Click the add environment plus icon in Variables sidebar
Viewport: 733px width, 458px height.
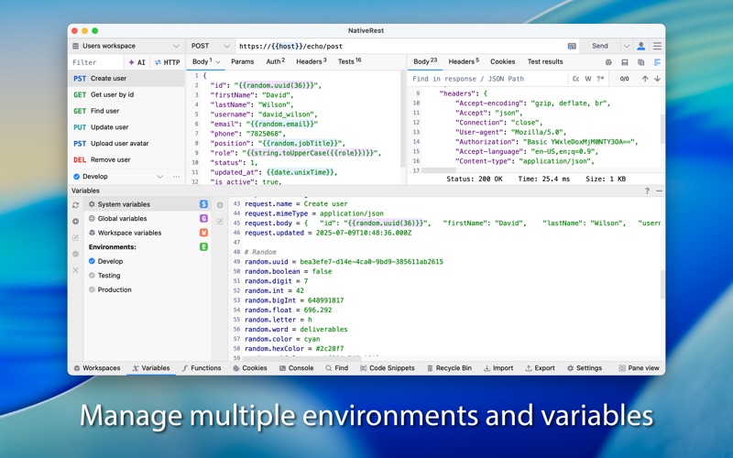75,222
